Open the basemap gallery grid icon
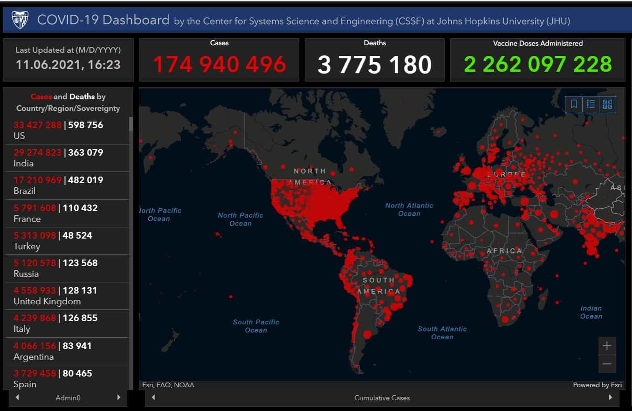This screenshot has width=632, height=411. pyautogui.click(x=607, y=104)
